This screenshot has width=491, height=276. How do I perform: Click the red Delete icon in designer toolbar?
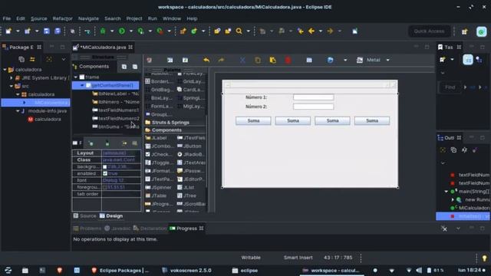288,60
